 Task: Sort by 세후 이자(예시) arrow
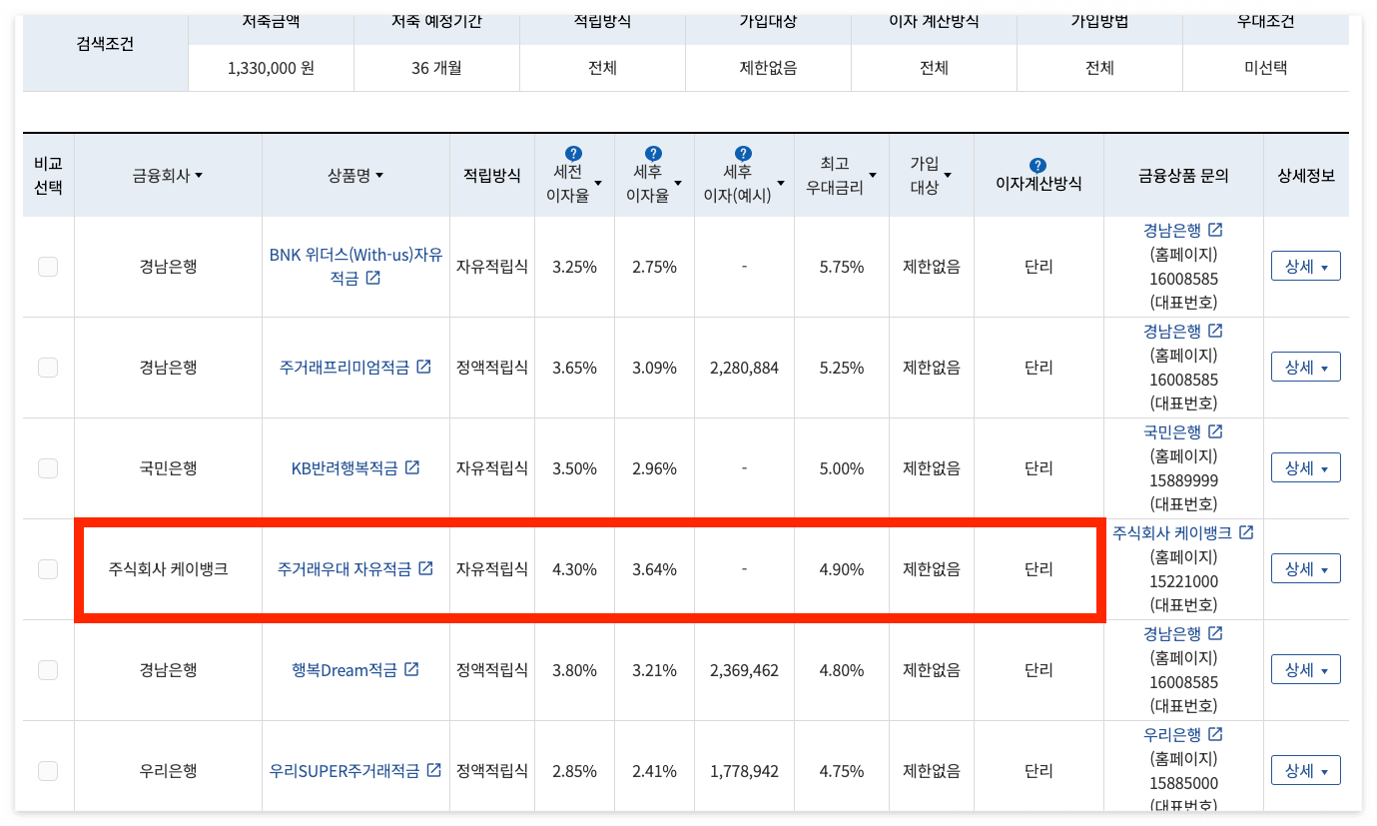click(x=781, y=184)
